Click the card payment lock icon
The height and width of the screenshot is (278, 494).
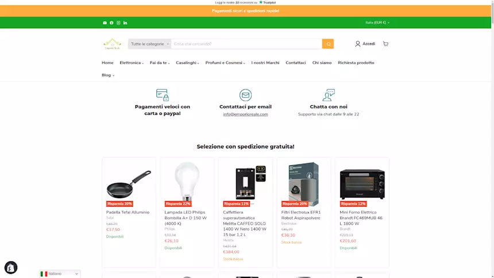[163, 95]
